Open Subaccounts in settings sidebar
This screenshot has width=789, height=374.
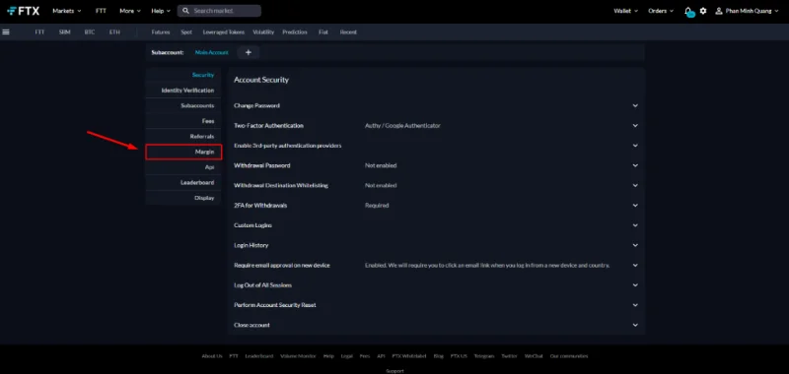[x=183, y=106]
